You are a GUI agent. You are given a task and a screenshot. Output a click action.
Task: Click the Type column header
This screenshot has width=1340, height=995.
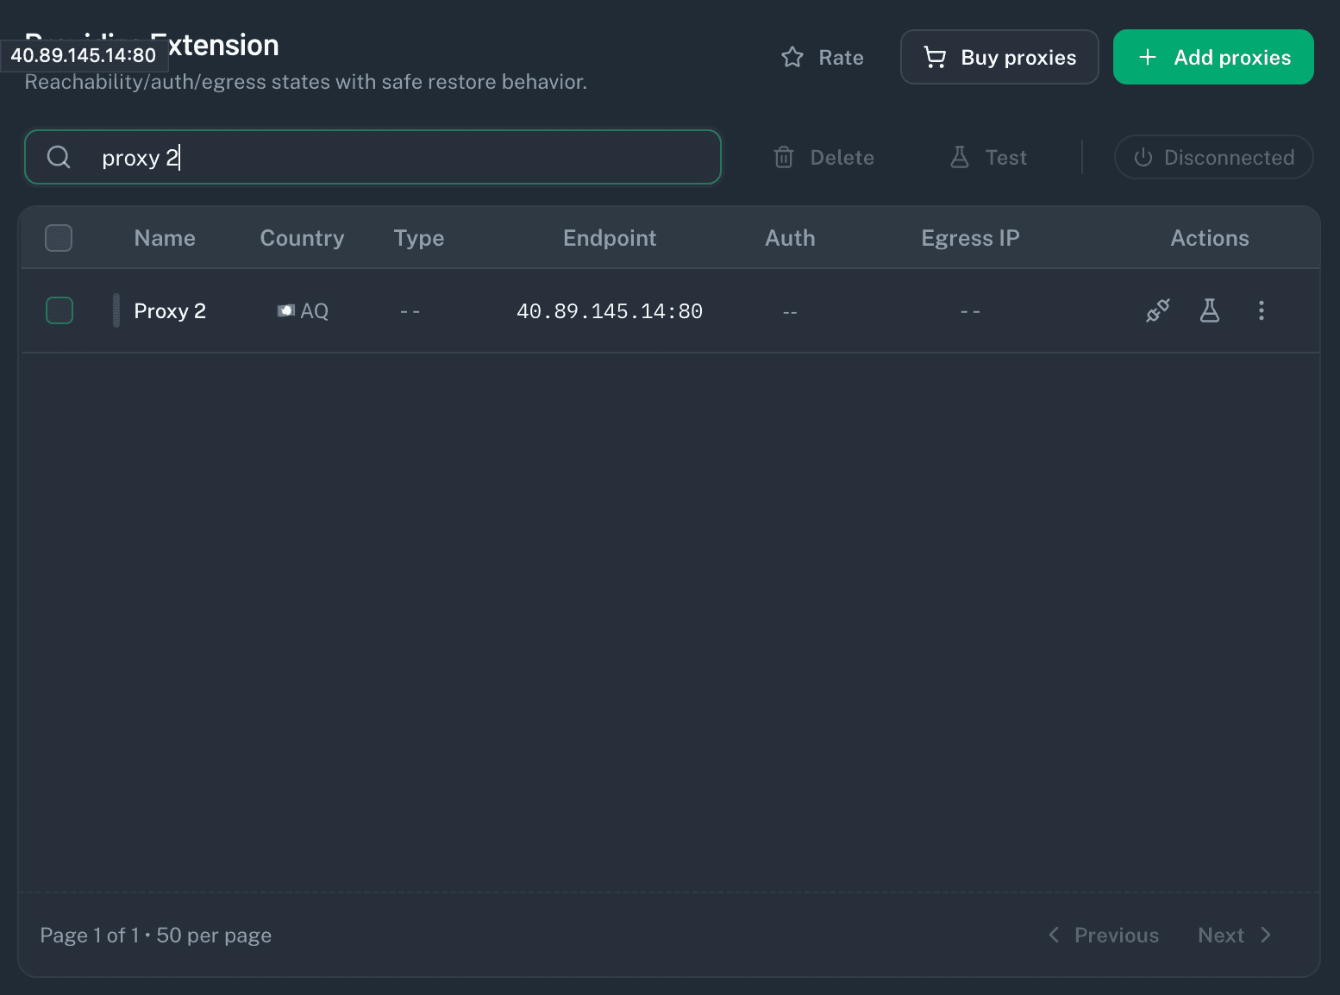[x=419, y=238]
